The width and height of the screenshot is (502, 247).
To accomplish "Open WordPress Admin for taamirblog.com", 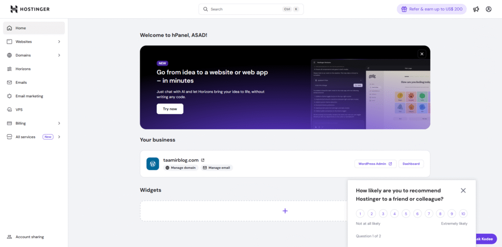I will coord(375,164).
